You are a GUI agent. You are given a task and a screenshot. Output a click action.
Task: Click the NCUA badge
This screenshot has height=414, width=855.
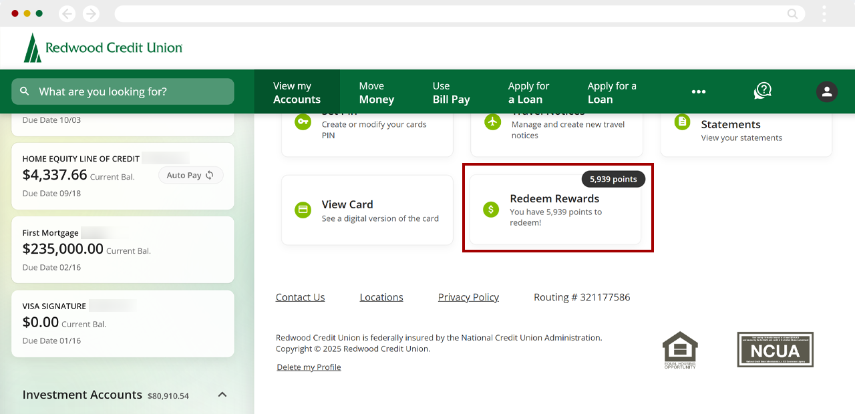(x=776, y=349)
